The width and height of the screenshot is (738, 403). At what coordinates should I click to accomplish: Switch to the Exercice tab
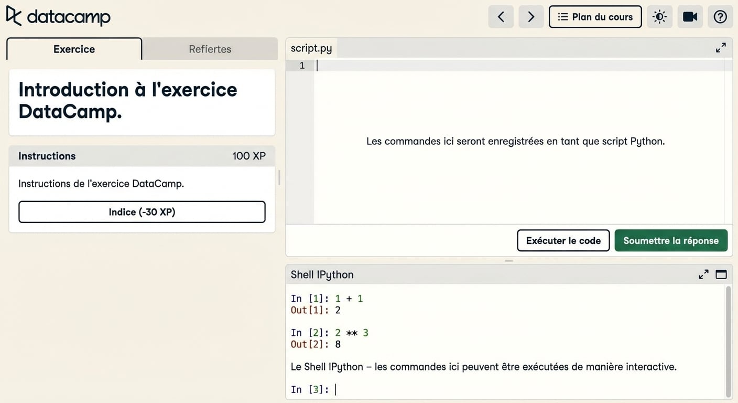(74, 49)
